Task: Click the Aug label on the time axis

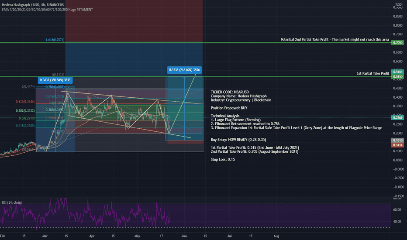Action: (x=276, y=236)
